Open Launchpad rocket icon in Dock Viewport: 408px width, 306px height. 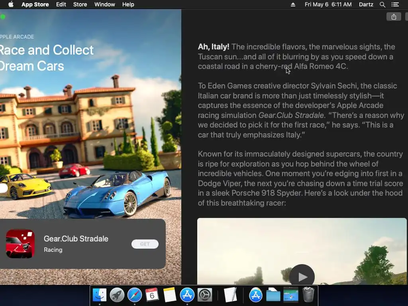tap(117, 295)
